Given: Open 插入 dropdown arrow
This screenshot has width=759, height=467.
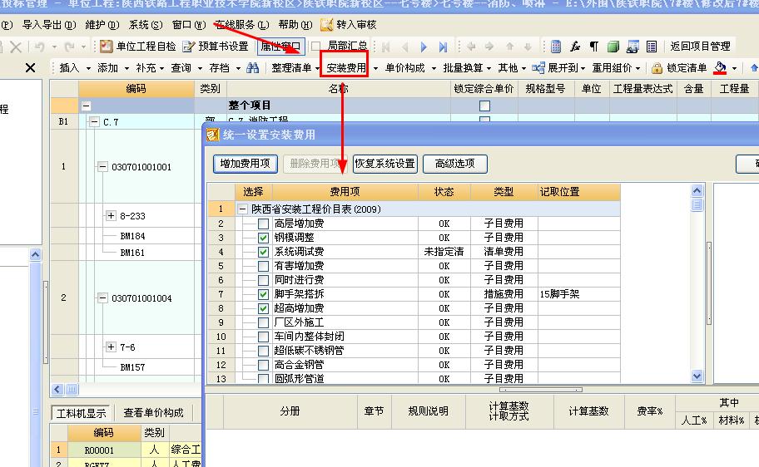Looking at the screenshot, I should click(88, 68).
